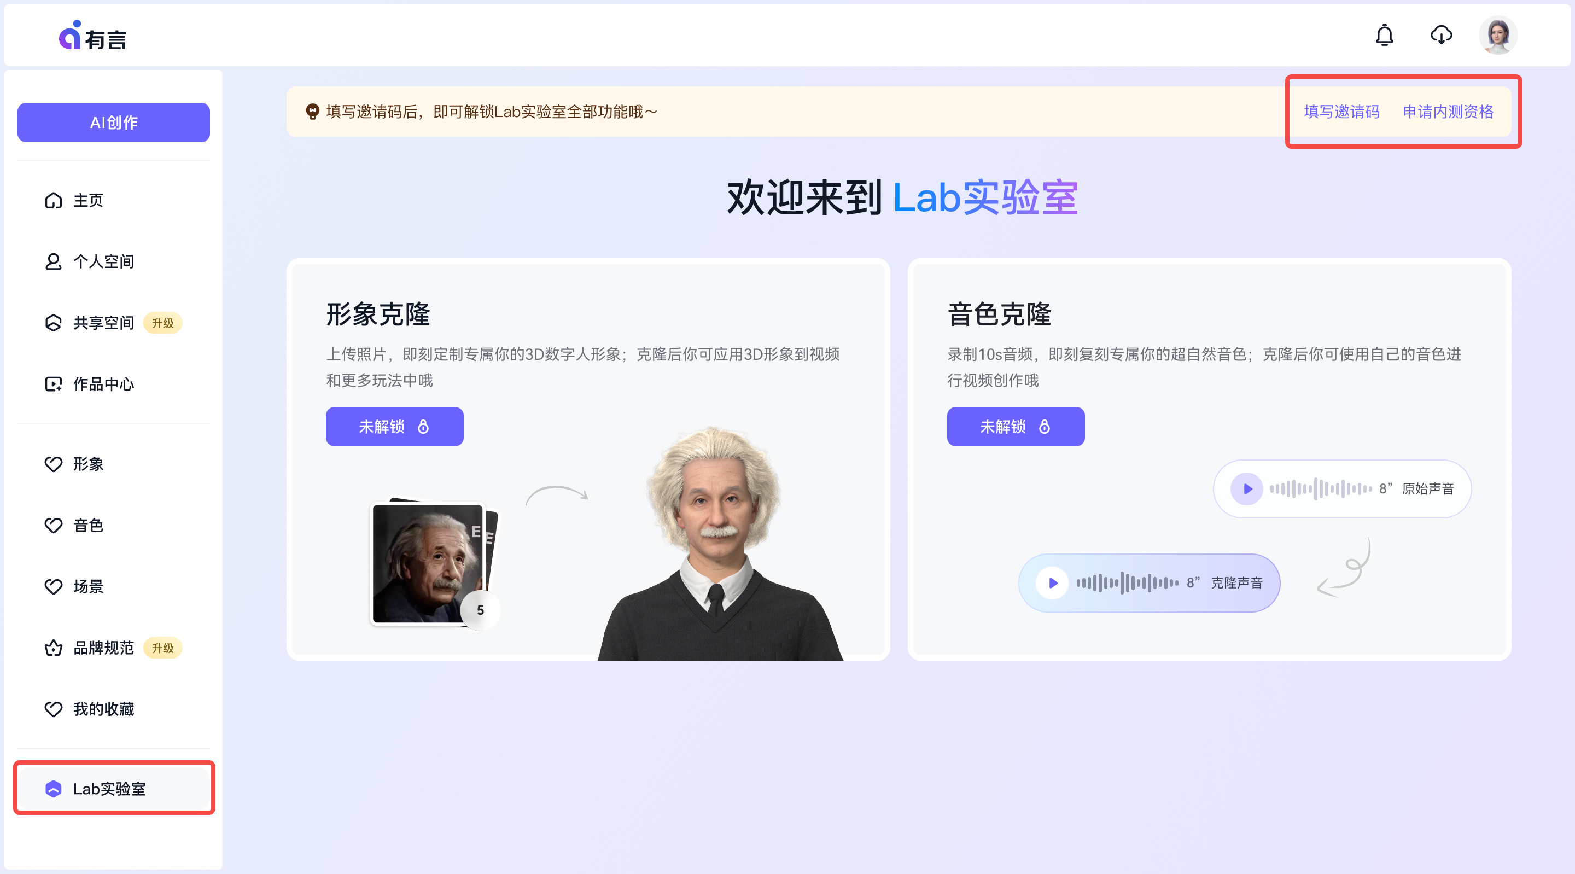Click the lightbulb tip icon in banner
The width and height of the screenshot is (1575, 874).
(312, 112)
